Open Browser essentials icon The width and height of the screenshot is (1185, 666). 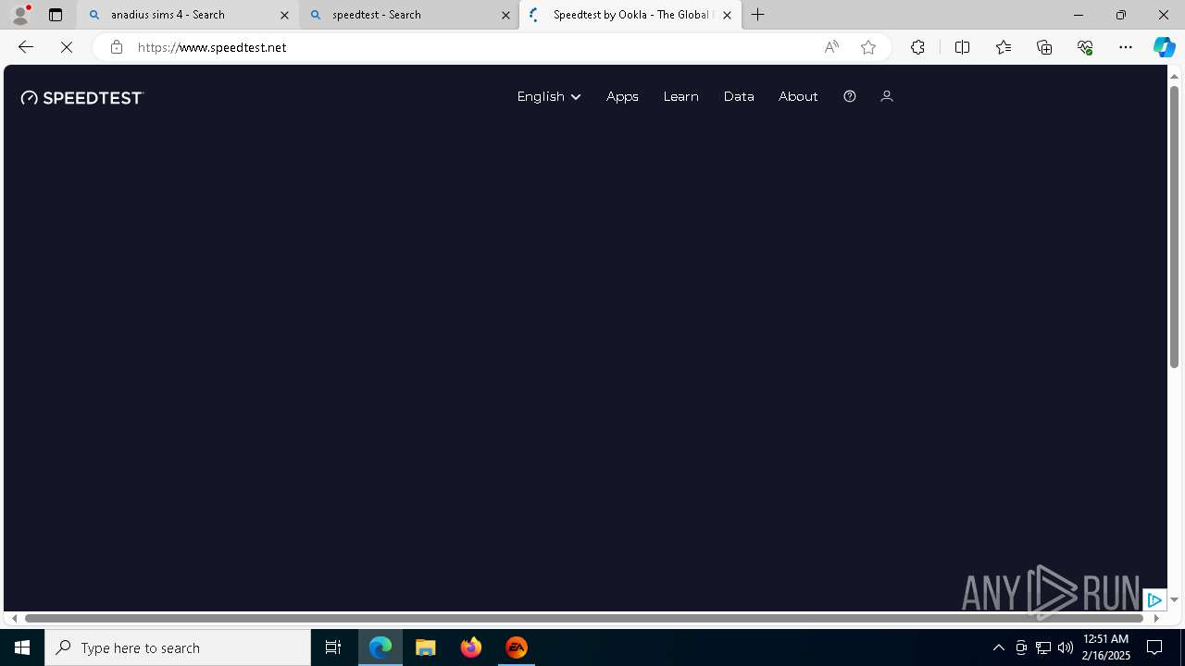click(x=1085, y=47)
